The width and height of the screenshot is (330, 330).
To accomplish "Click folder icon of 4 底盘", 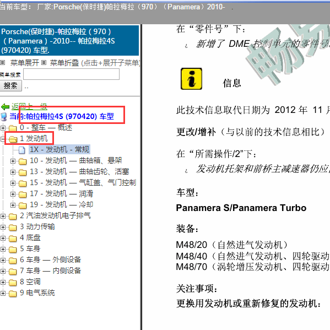I will coord(13,238).
